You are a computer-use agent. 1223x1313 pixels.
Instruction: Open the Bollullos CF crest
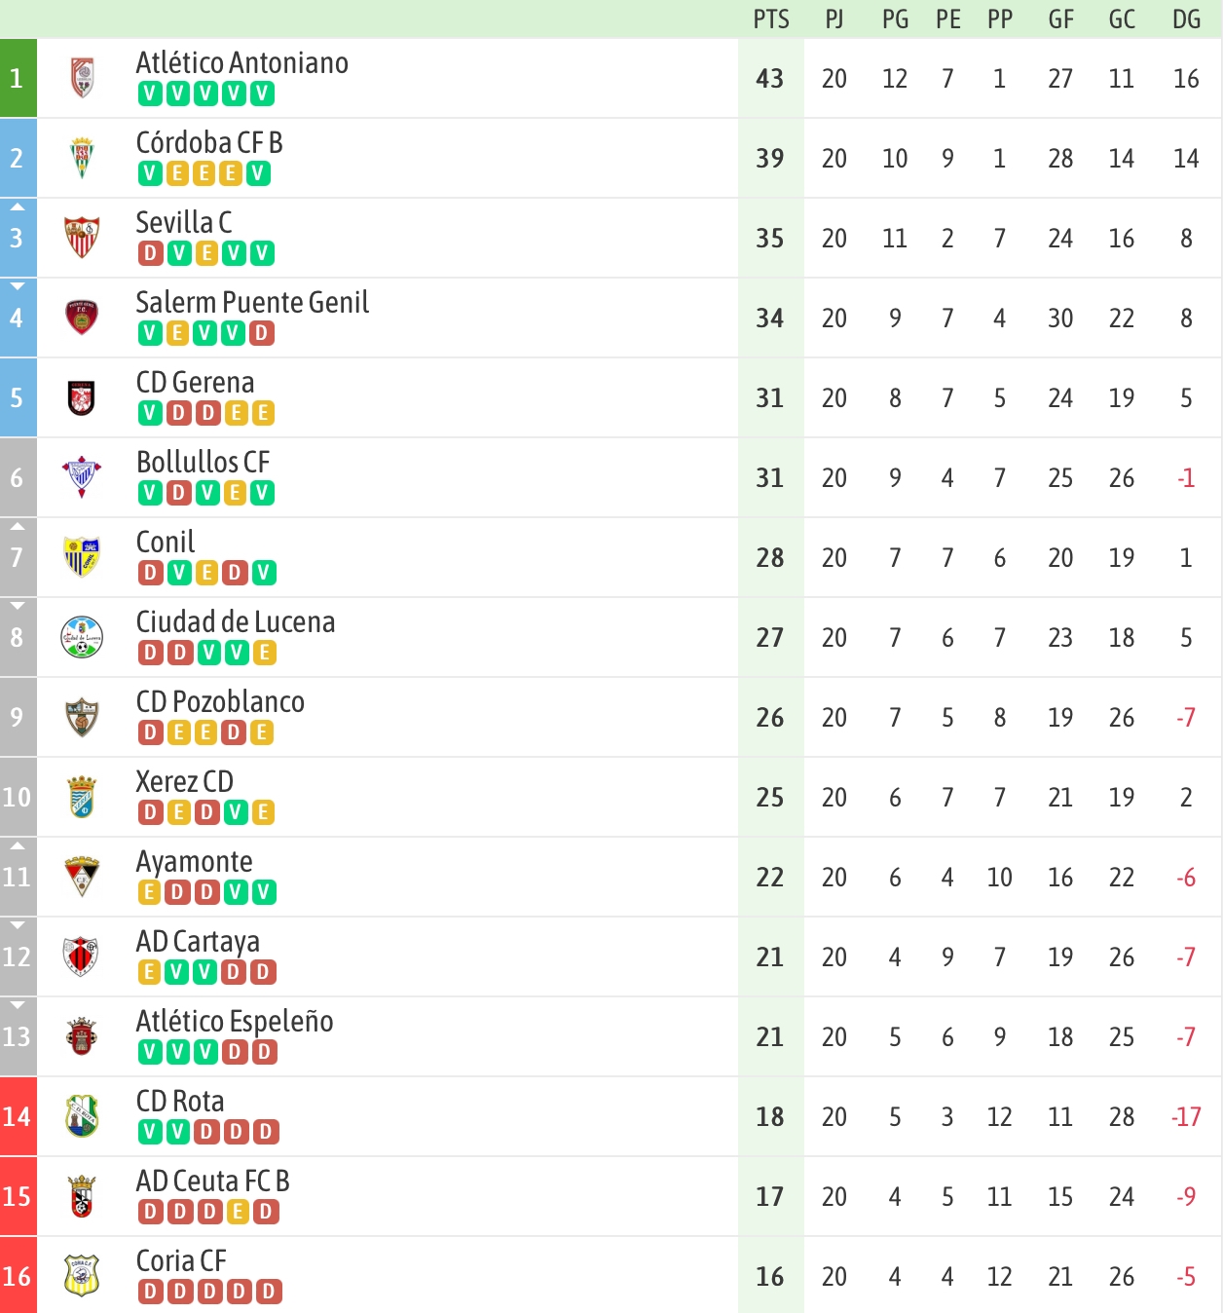click(82, 477)
